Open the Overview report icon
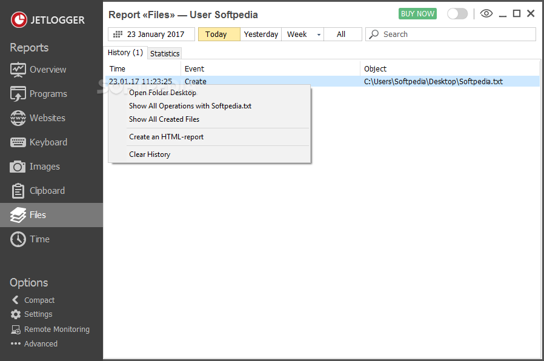Screen dimensions: 544x361 click(18, 70)
